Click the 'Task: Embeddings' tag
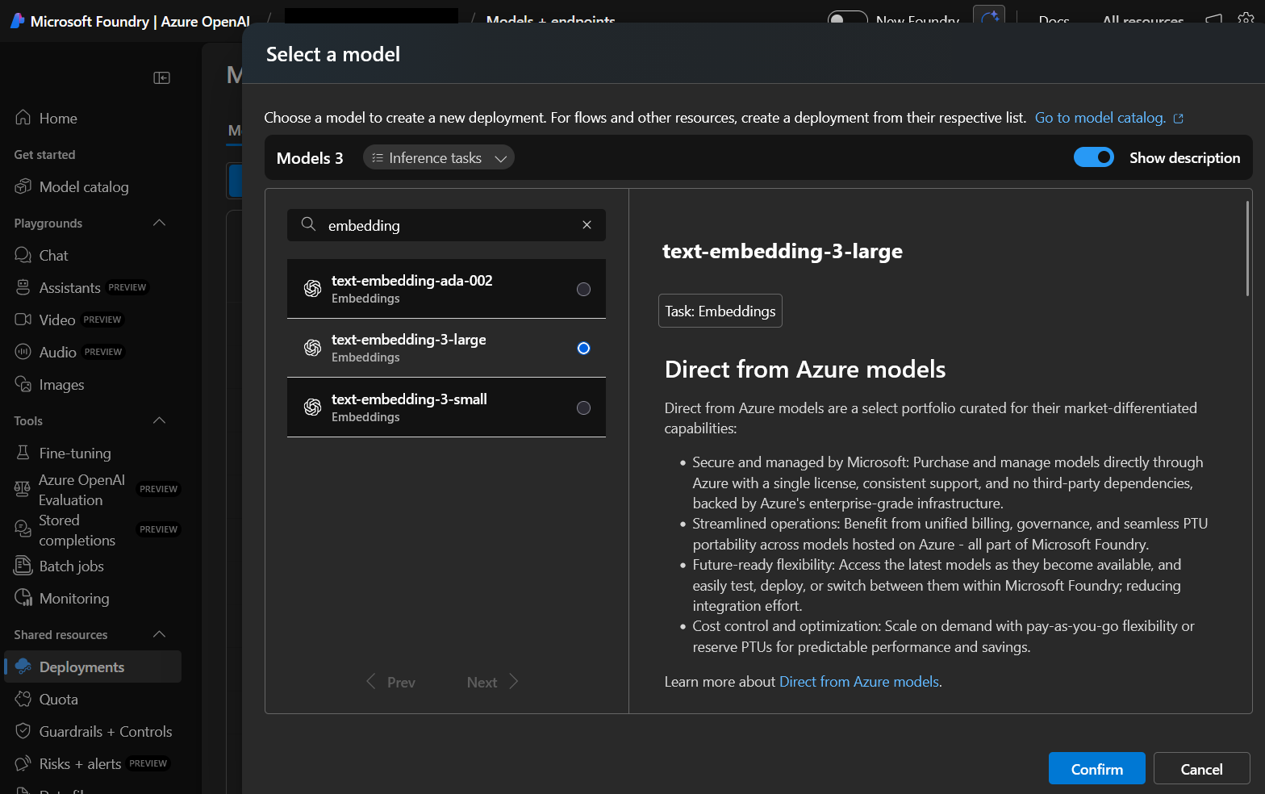This screenshot has width=1265, height=794. tap(720, 311)
